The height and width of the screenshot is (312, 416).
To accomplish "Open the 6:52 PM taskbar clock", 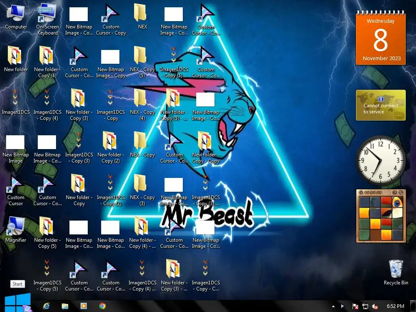I will click(395, 306).
